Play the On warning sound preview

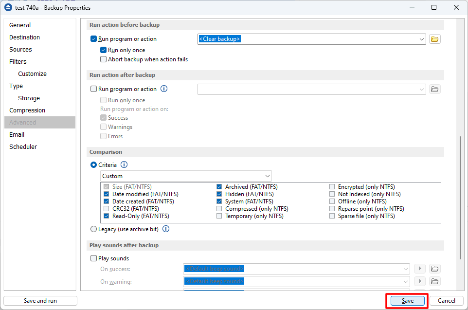[419, 281]
